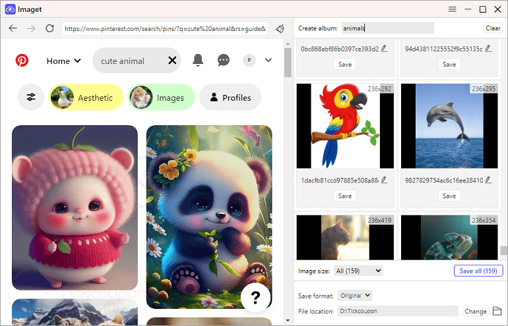Screen dimensions: 508x326
Task: Click the 236x292 size label
Action: click(379, 89)
